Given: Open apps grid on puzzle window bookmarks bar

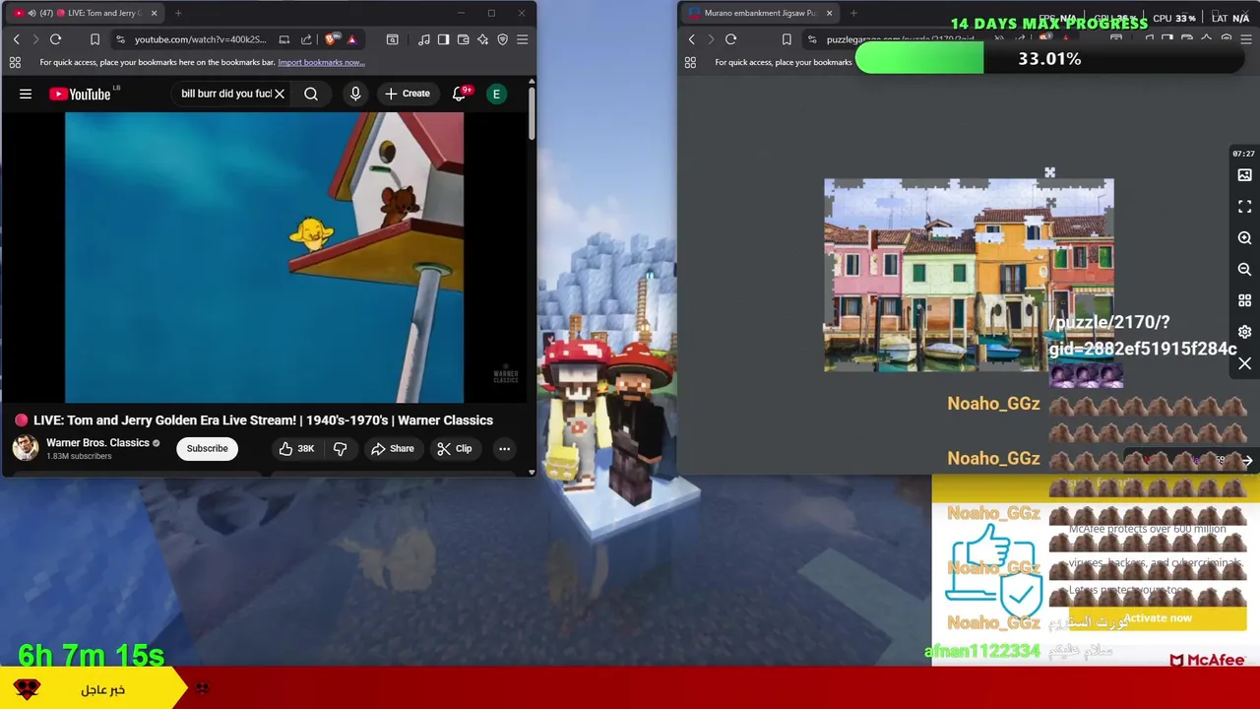Looking at the screenshot, I should (690, 62).
